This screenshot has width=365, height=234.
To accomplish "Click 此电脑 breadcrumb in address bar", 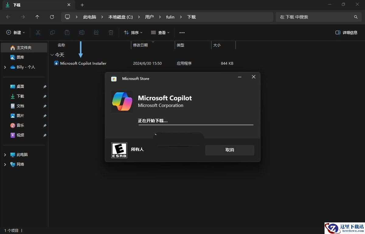I will (x=90, y=17).
